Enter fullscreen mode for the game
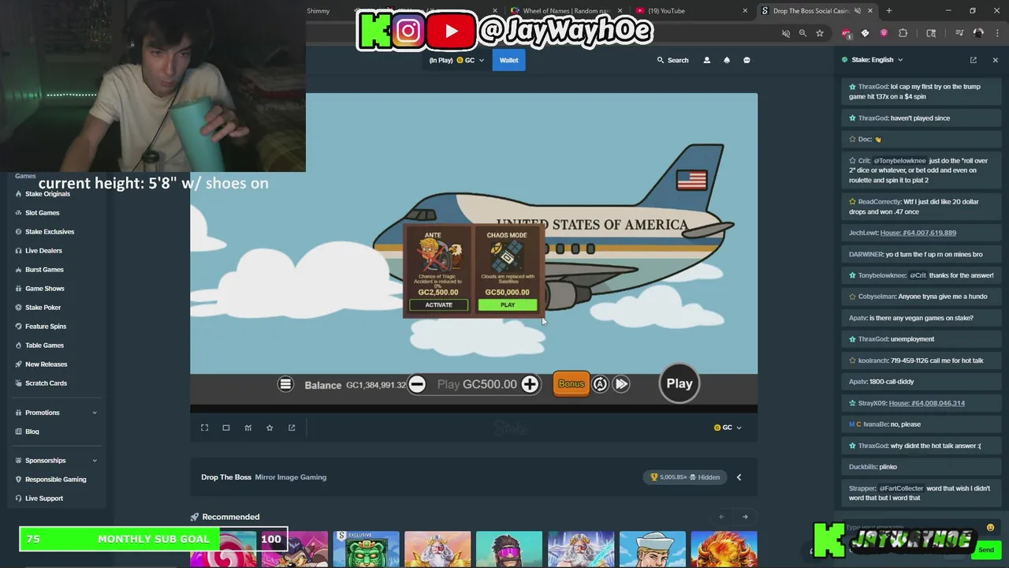This screenshot has height=568, width=1009. point(204,428)
